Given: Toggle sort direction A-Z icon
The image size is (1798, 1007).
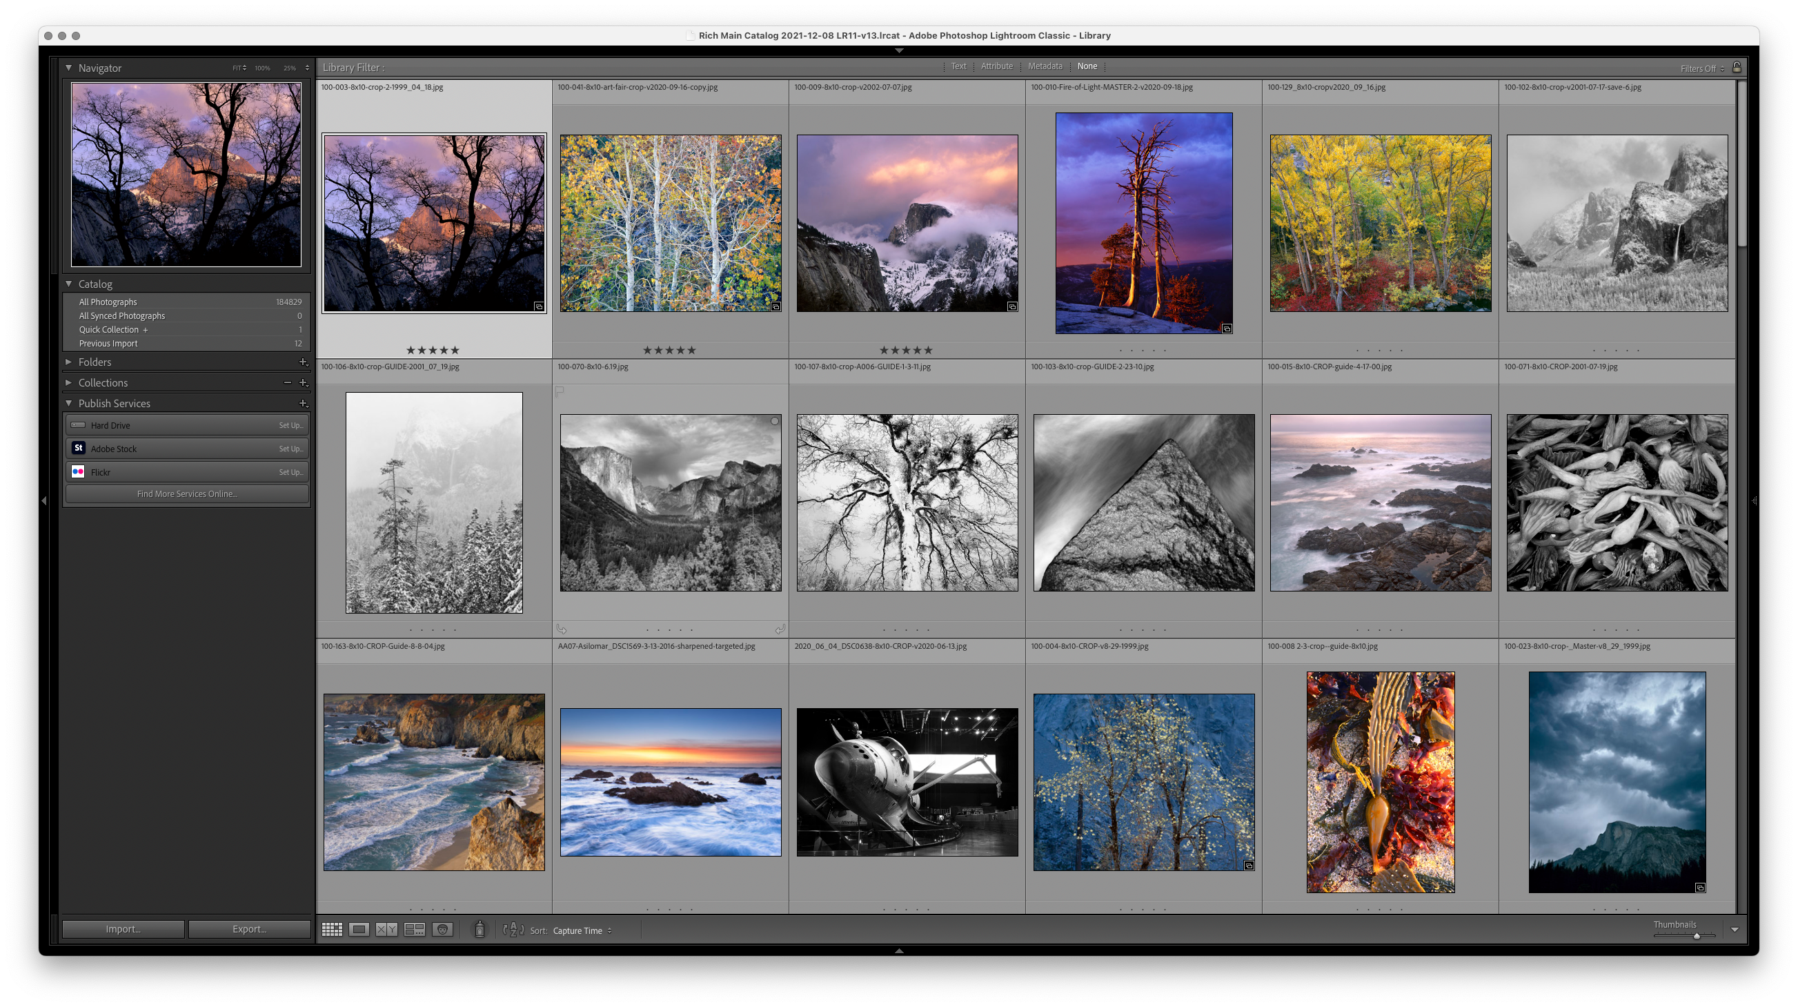Looking at the screenshot, I should pos(513,930).
